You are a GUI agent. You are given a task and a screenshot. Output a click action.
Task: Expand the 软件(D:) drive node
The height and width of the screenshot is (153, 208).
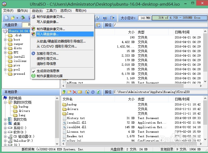click(5, 132)
